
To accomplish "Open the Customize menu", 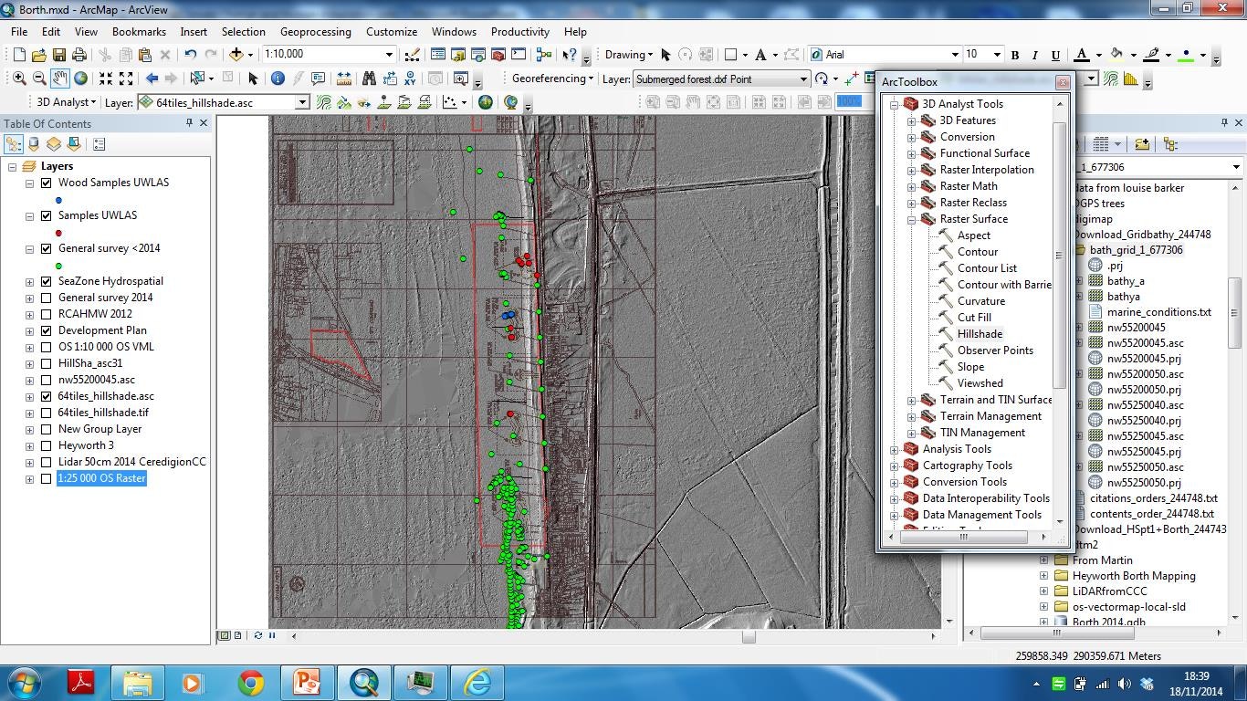I will 392,31.
